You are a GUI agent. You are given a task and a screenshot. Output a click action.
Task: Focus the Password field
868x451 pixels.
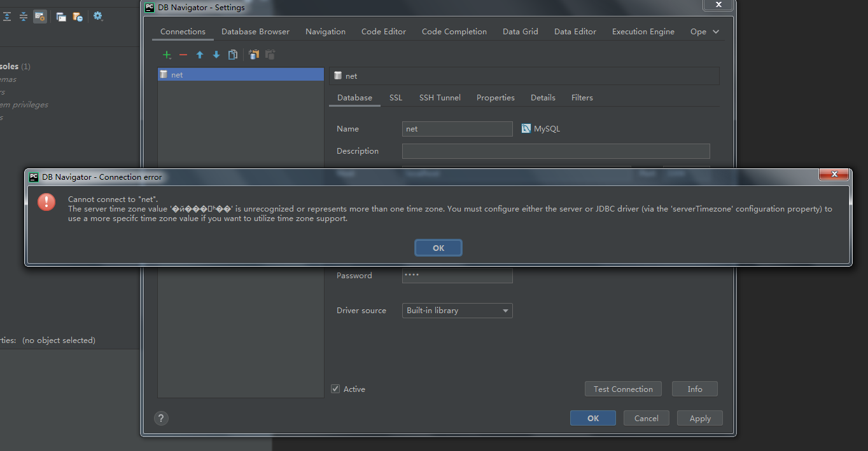[458, 276]
